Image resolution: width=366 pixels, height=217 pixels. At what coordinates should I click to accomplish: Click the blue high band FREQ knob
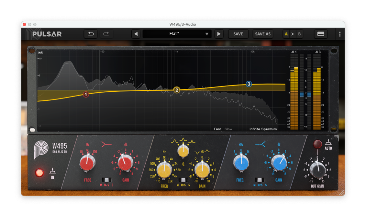tap(241, 163)
